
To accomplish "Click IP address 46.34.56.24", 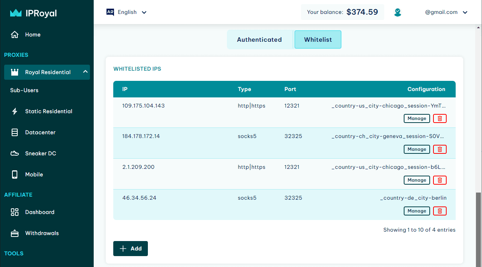I will point(139,198).
